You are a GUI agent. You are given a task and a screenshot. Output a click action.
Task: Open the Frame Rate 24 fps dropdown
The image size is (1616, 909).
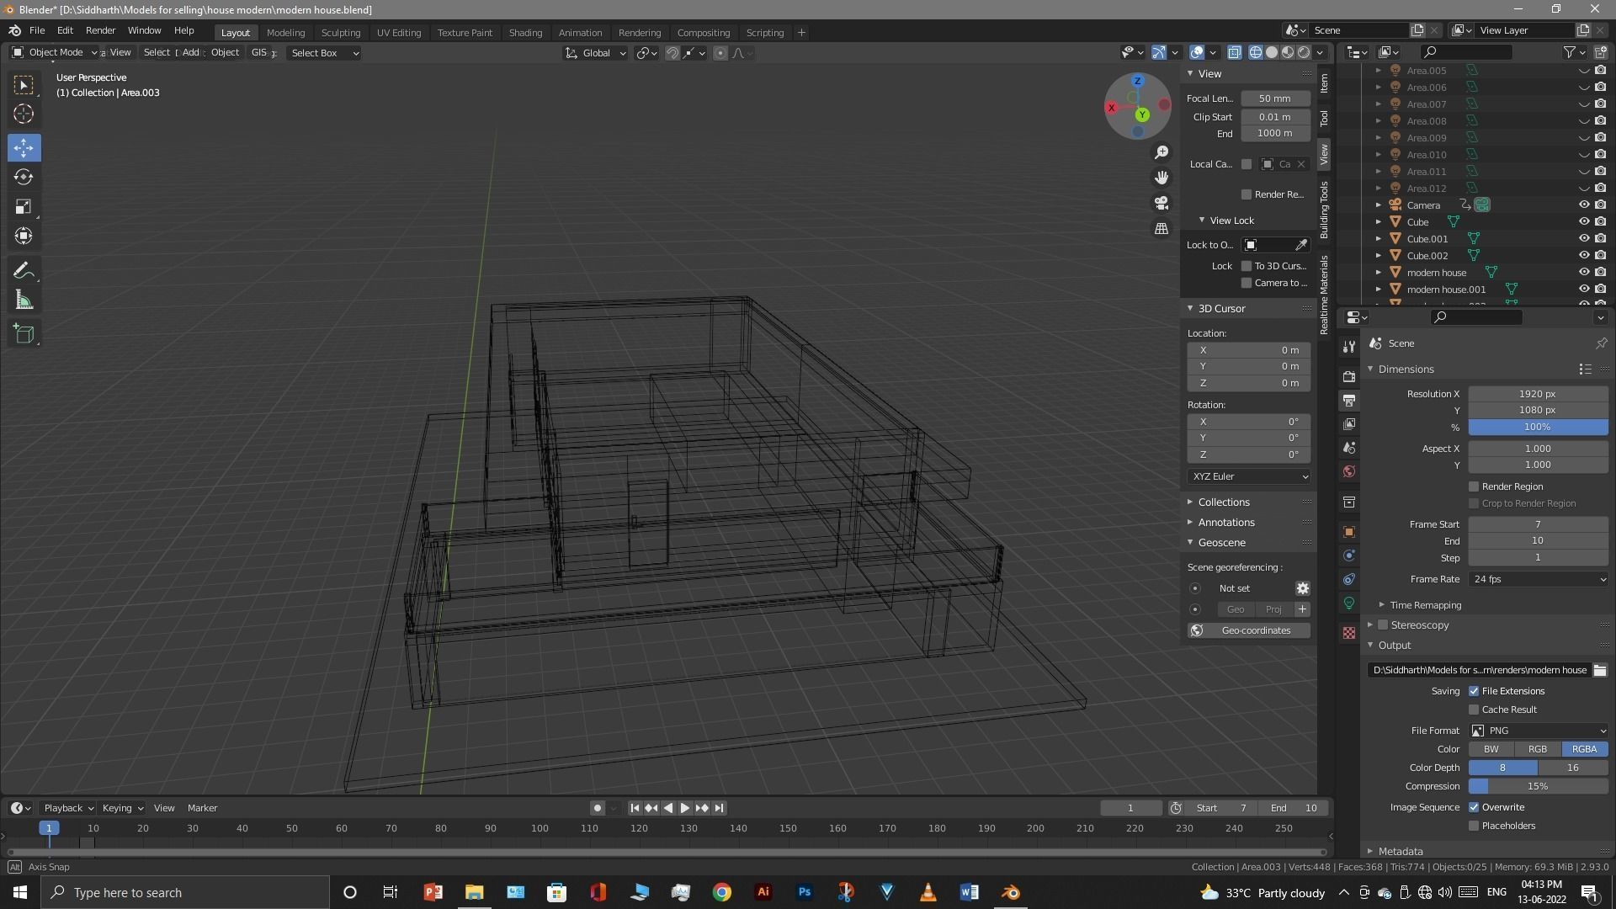click(x=1538, y=579)
